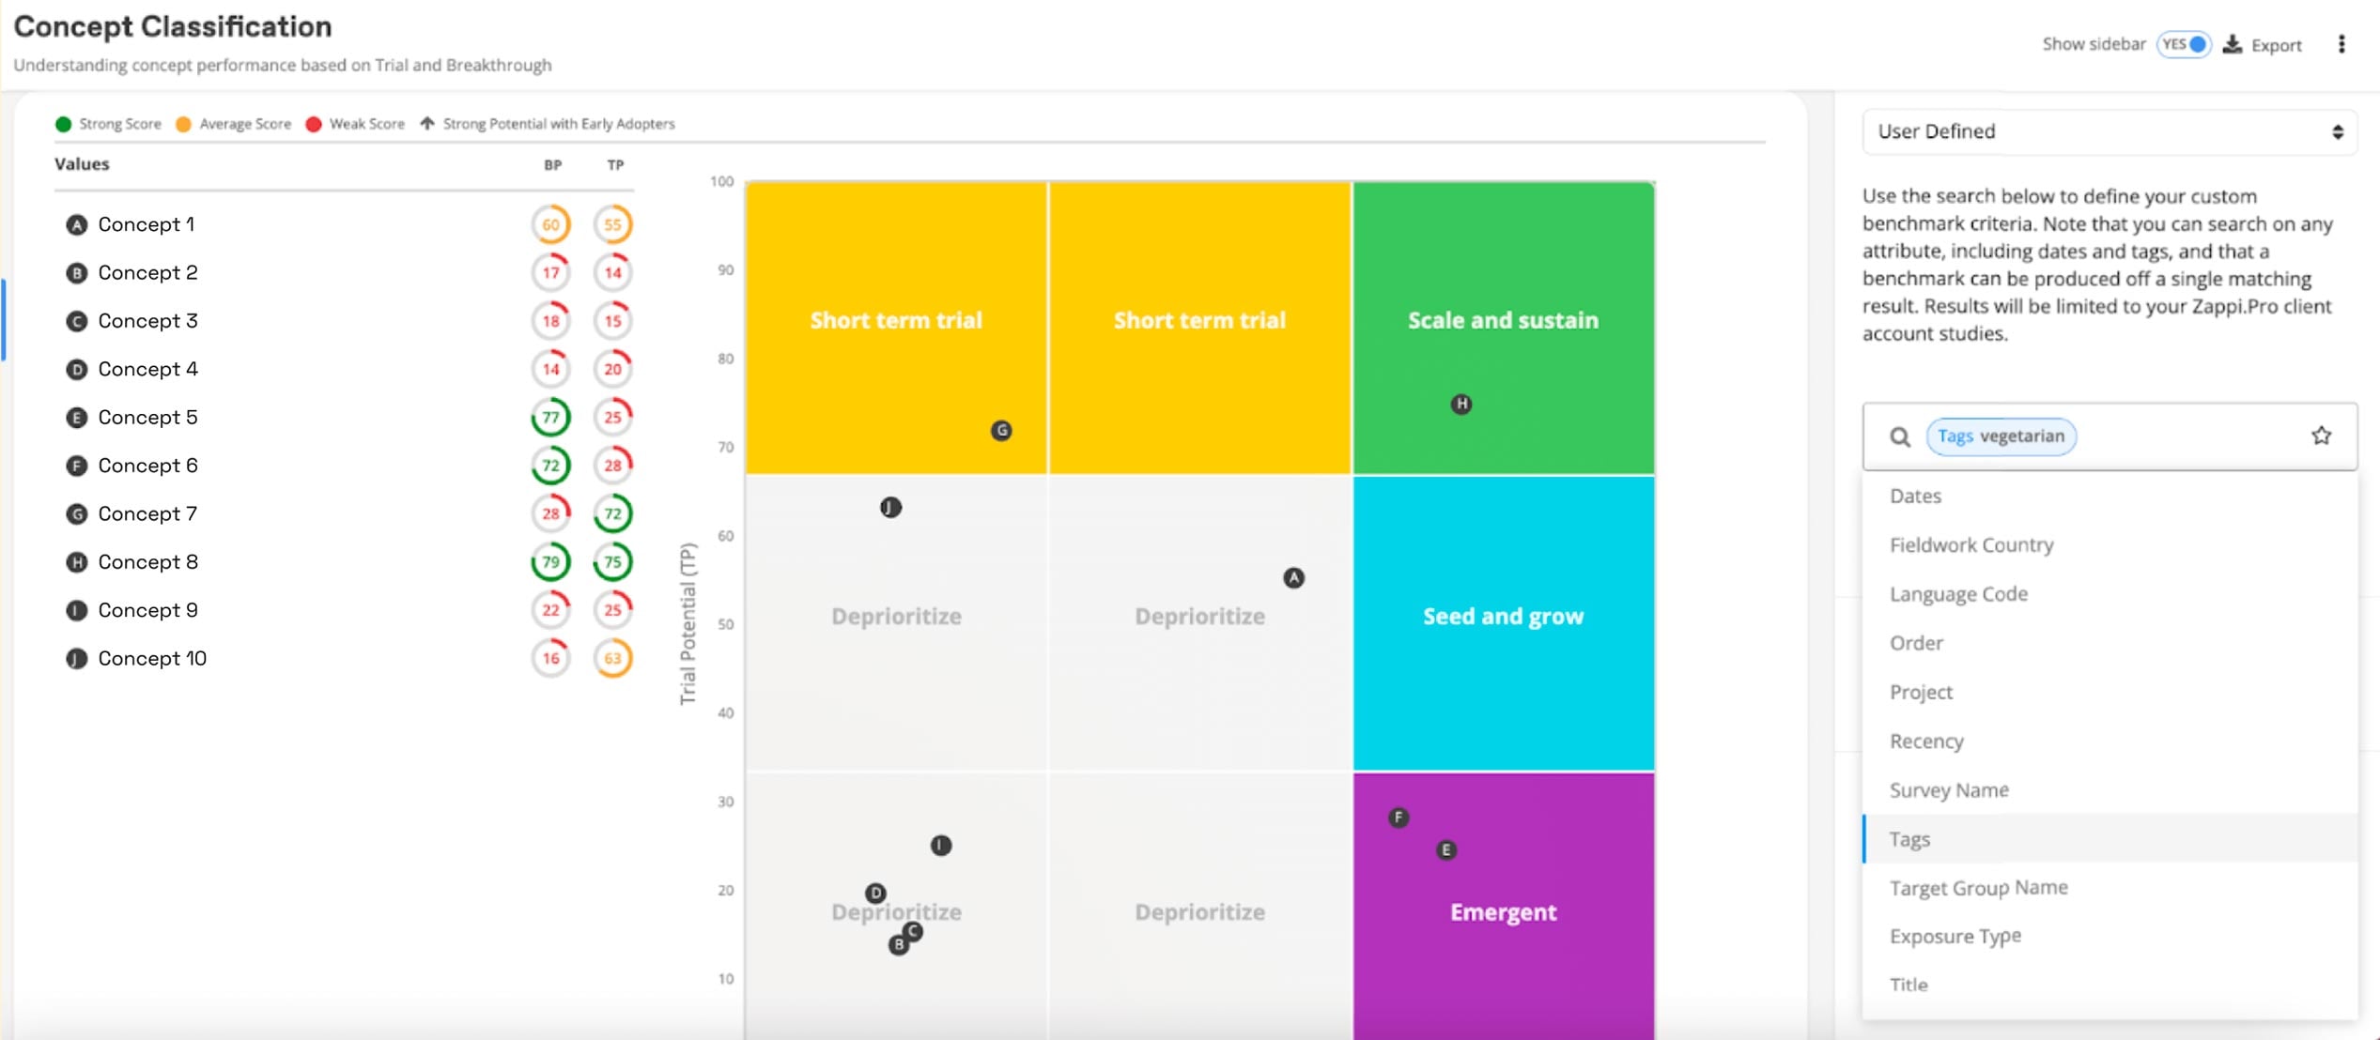
Task: Click data point H in Scale and sustain
Action: pos(1461,405)
